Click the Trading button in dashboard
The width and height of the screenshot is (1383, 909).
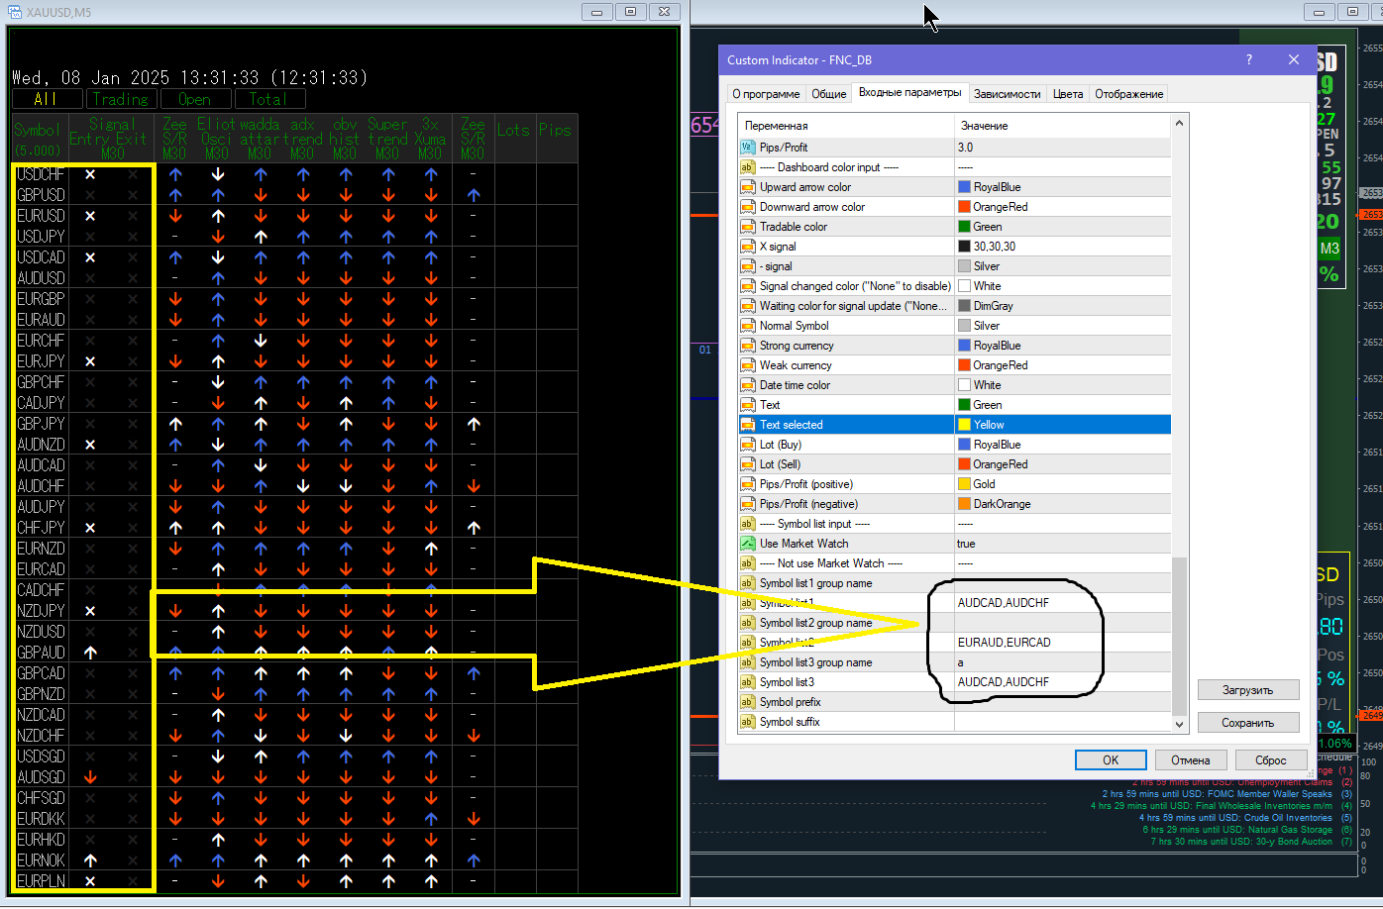121,99
